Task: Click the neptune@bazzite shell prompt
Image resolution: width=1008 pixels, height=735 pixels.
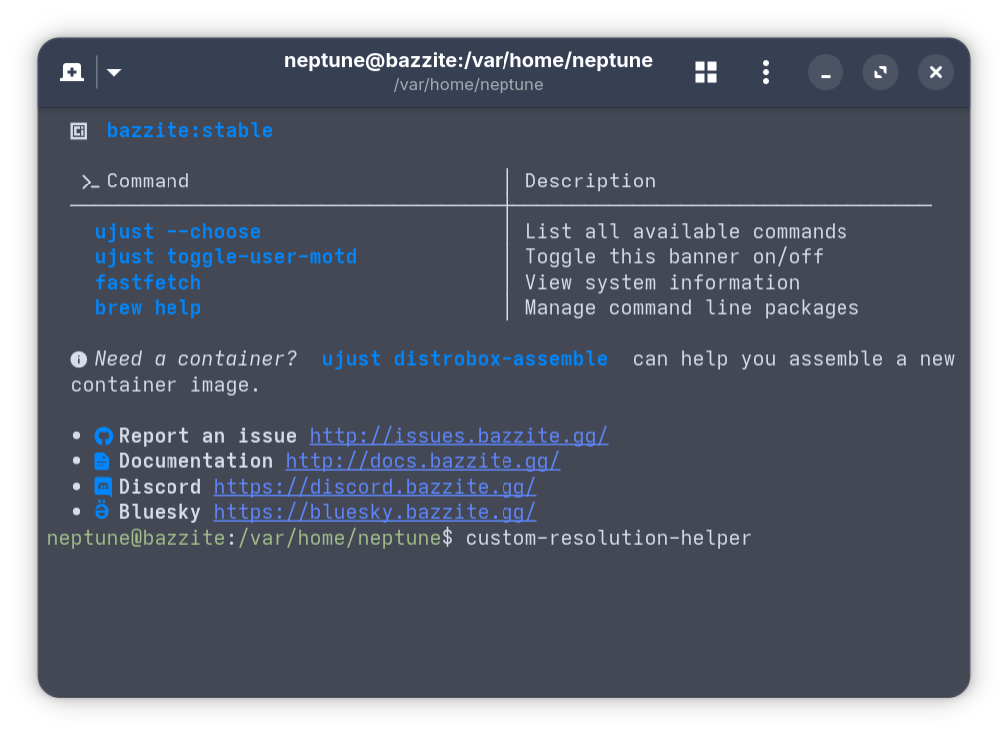Action: [x=250, y=538]
